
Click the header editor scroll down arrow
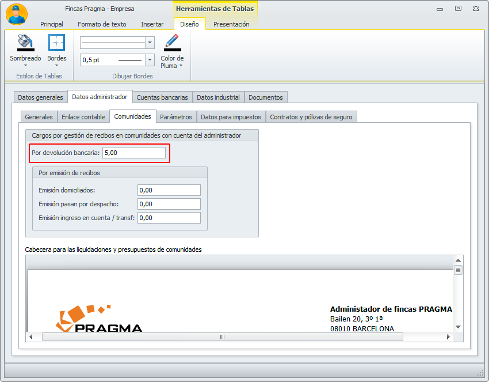pyautogui.click(x=458, y=327)
